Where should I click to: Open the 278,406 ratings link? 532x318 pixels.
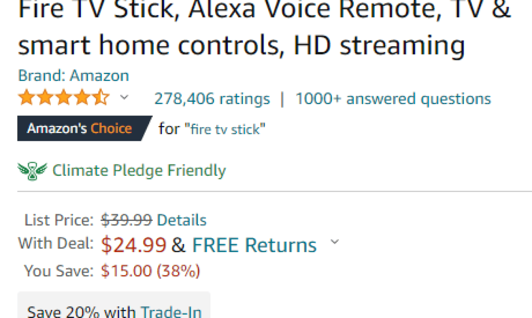click(212, 99)
